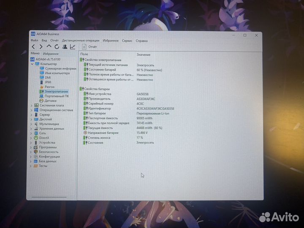Select the AIDA64 v6.75.6100 root node
Screen dimensions: 304x228
point(46,59)
